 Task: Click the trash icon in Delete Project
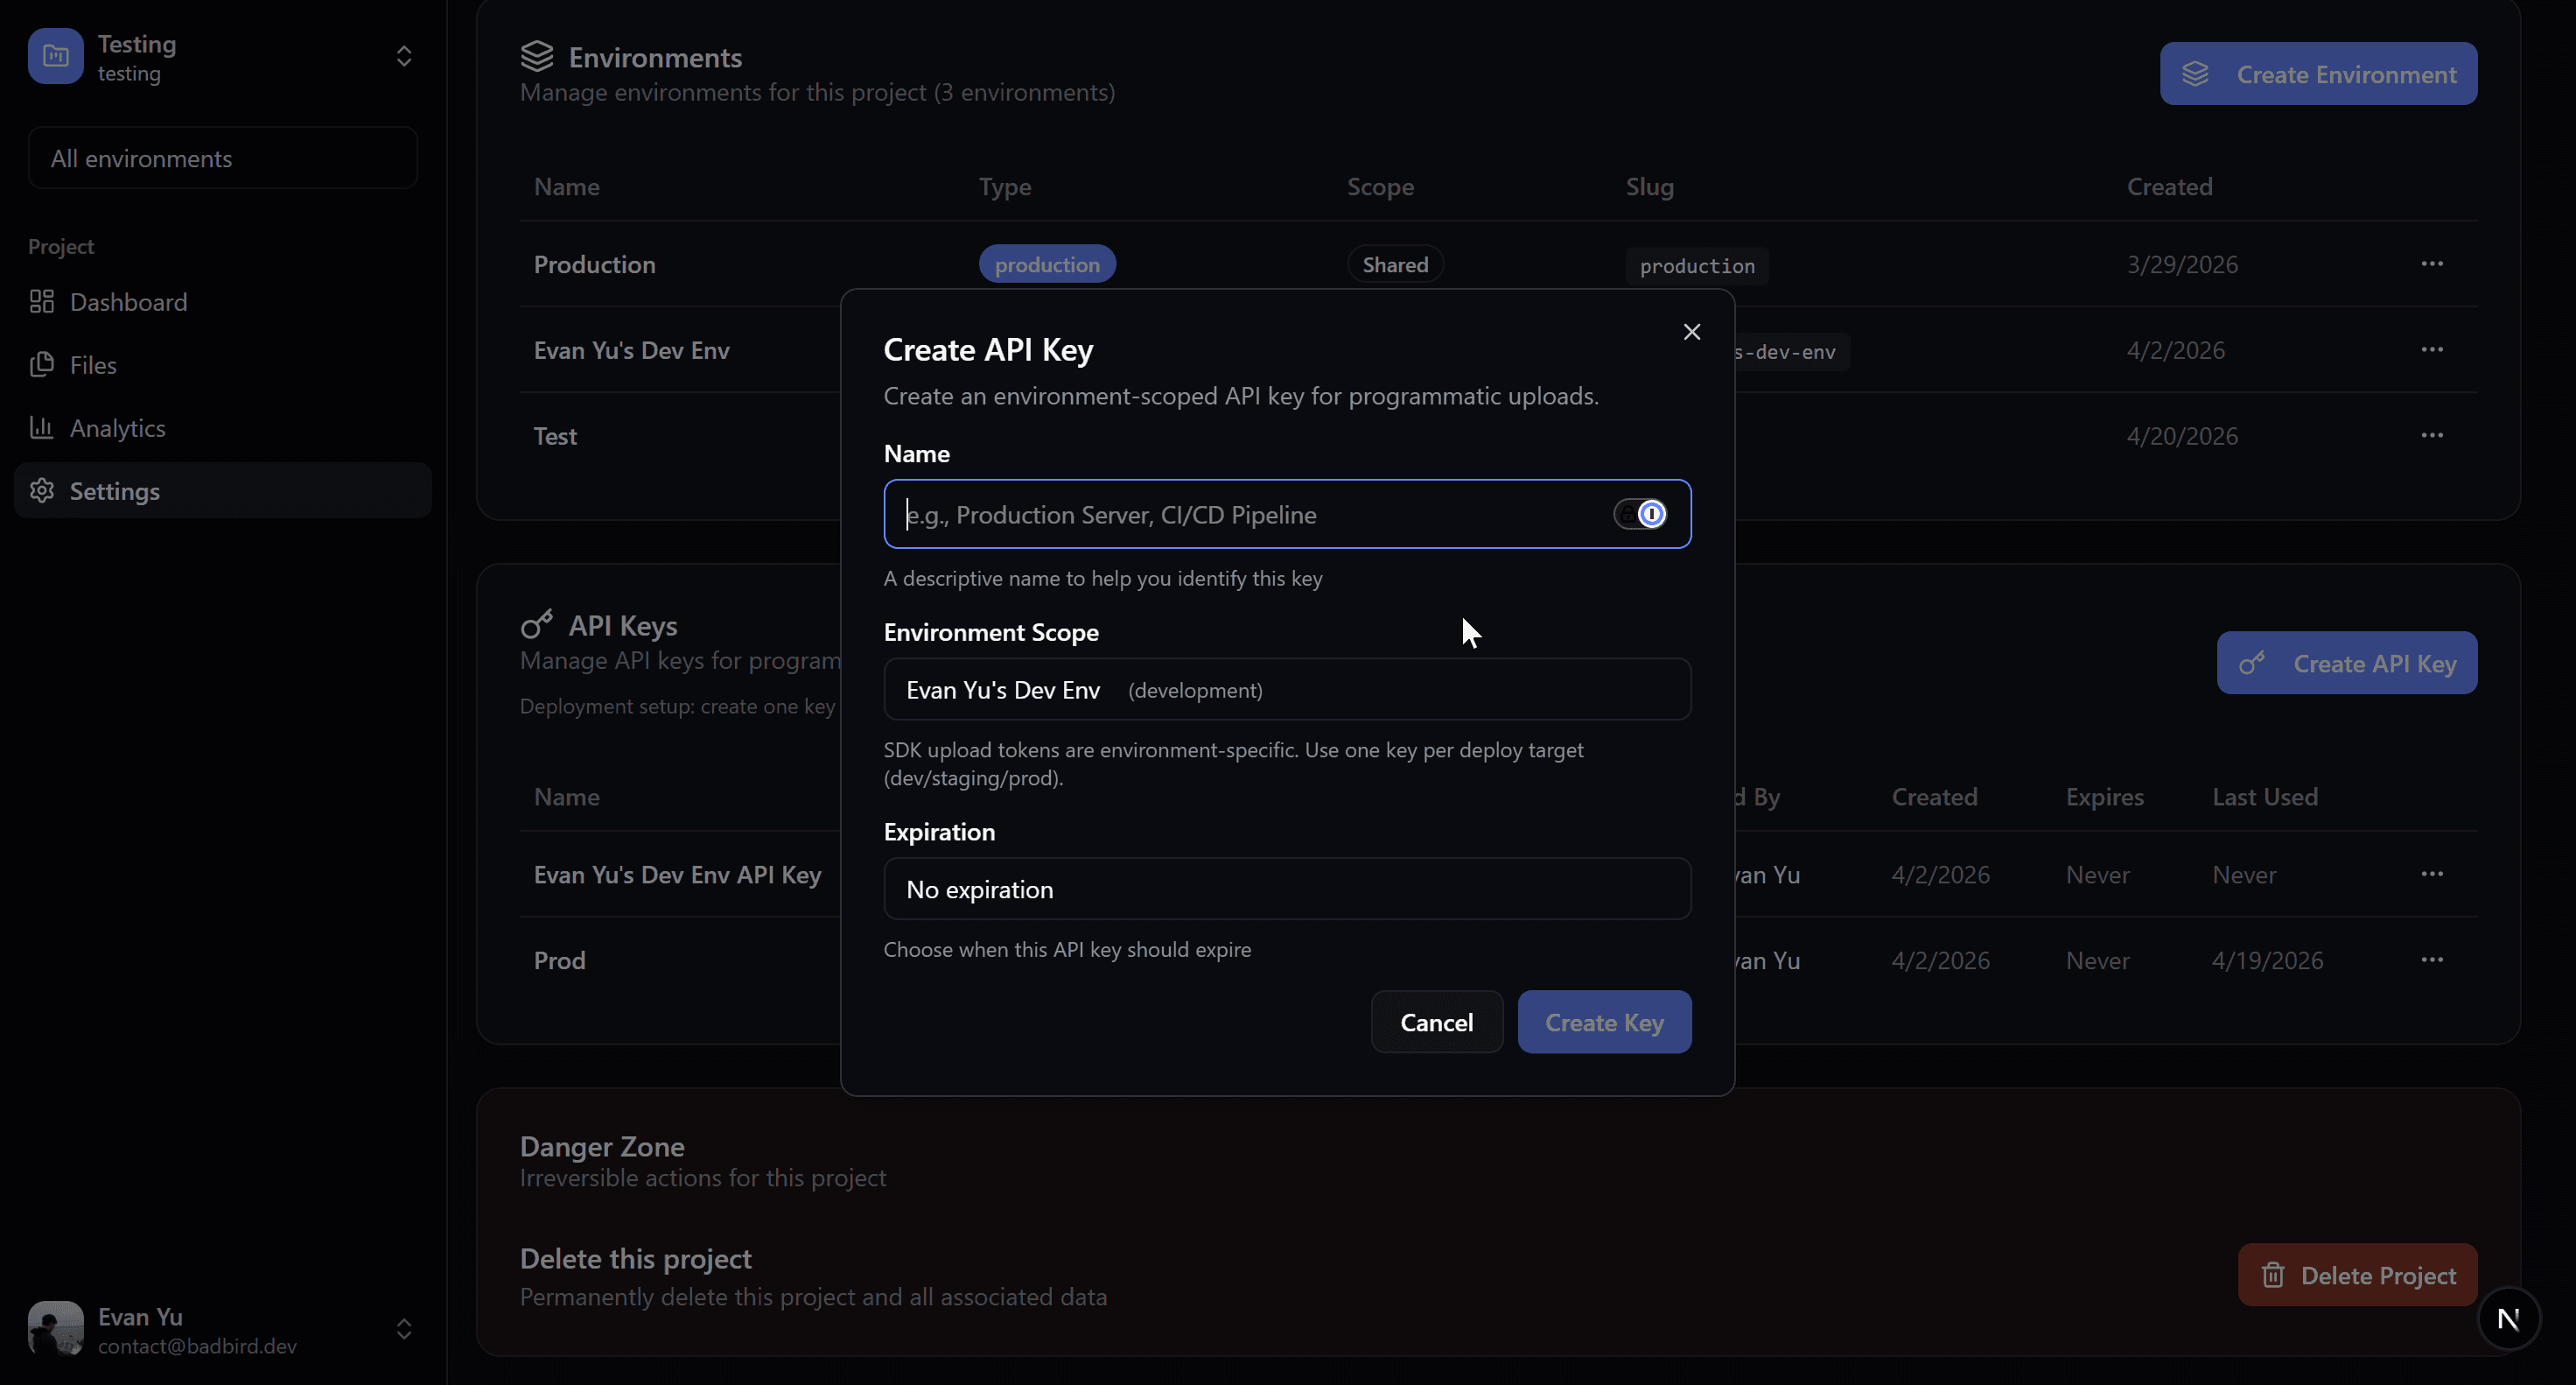[x=2273, y=1275]
